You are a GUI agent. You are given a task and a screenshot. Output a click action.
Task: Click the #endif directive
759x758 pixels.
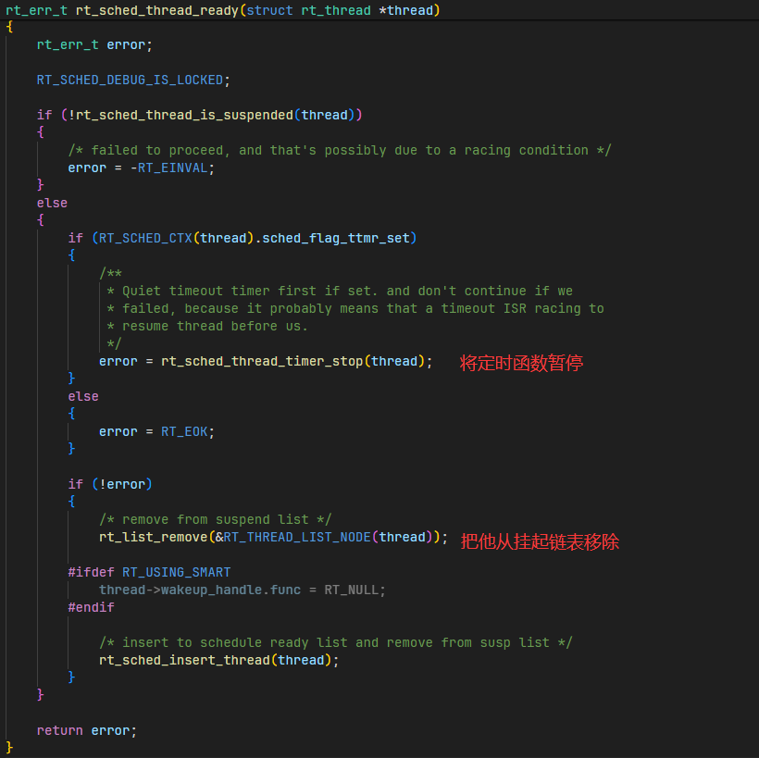click(x=91, y=607)
